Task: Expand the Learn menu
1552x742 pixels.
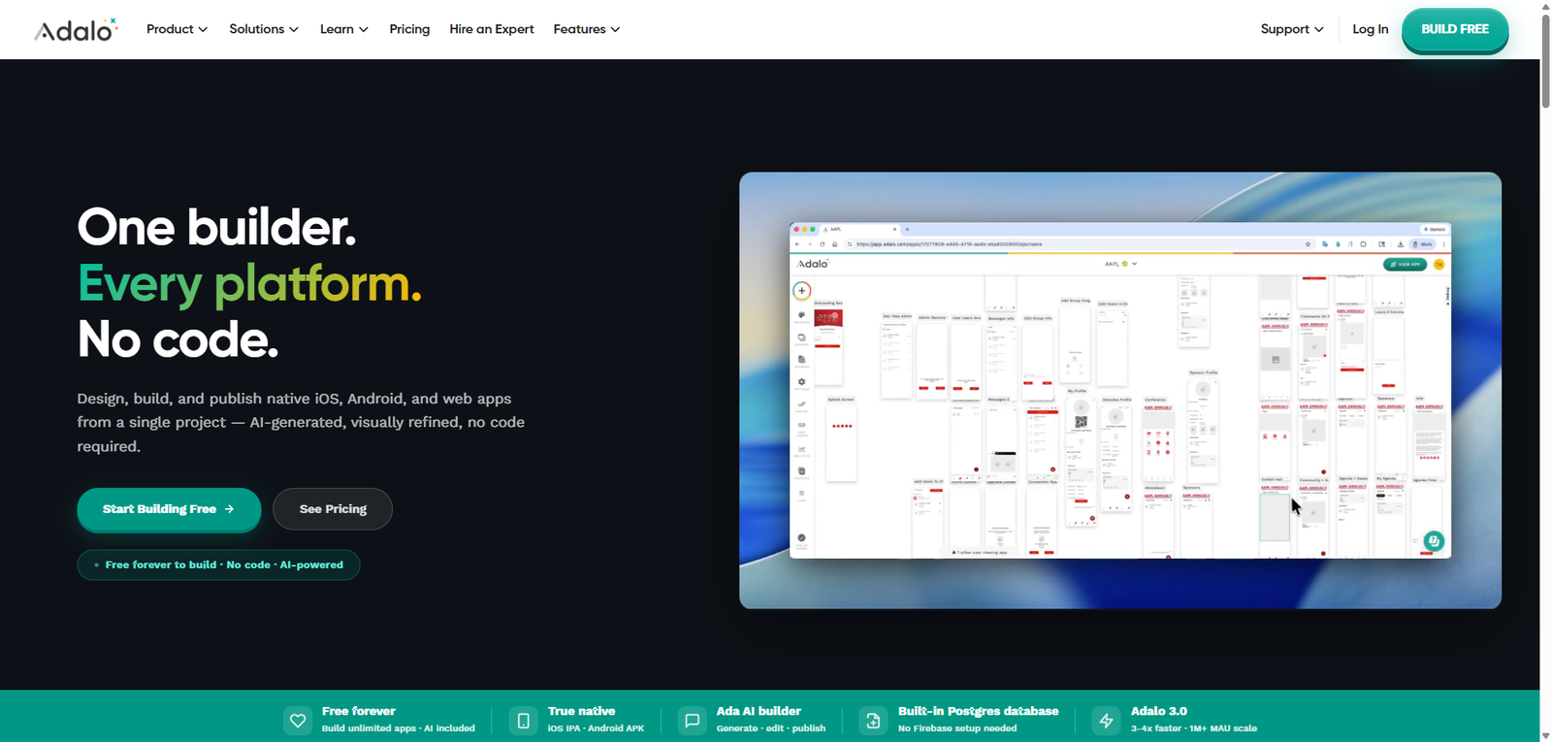Action: 343,29
